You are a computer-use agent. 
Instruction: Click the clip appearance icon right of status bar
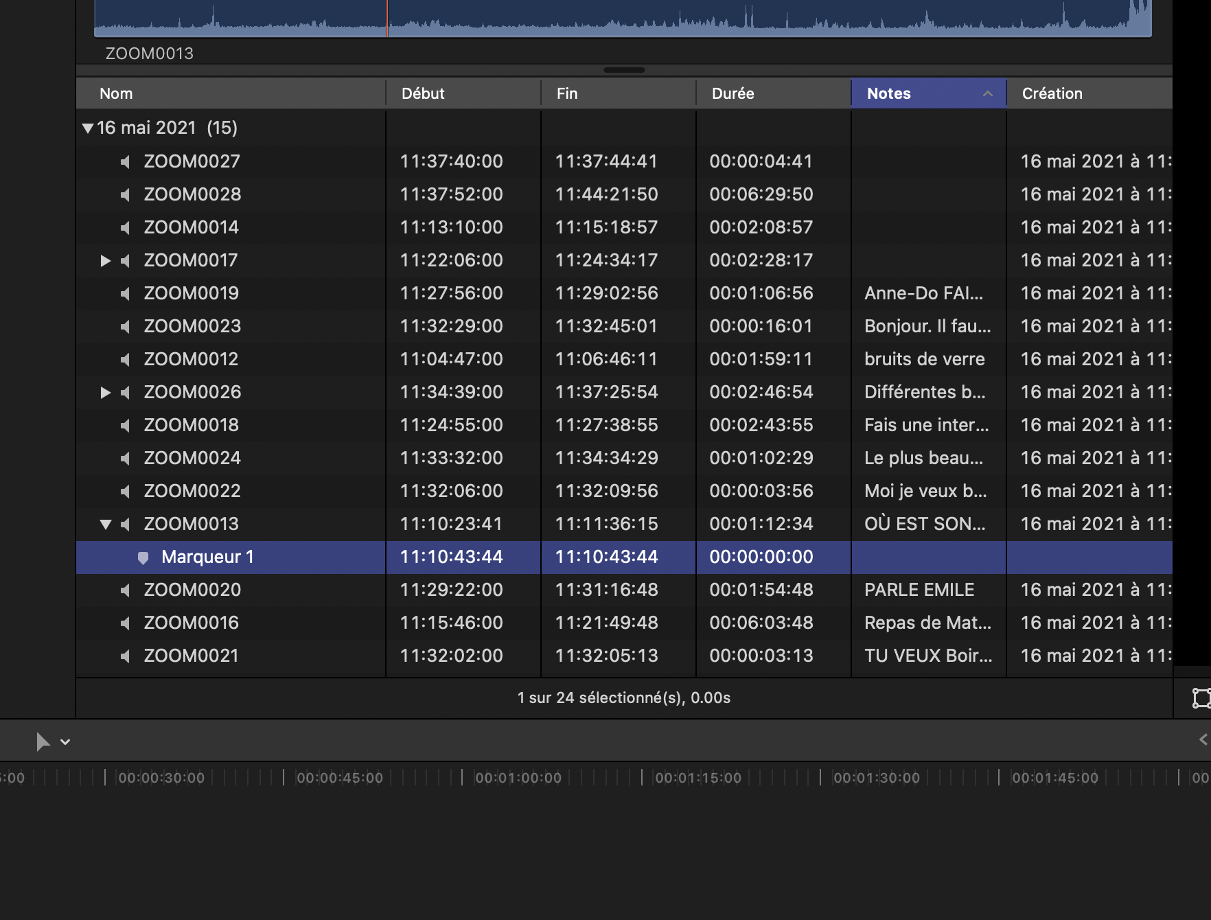click(1201, 698)
